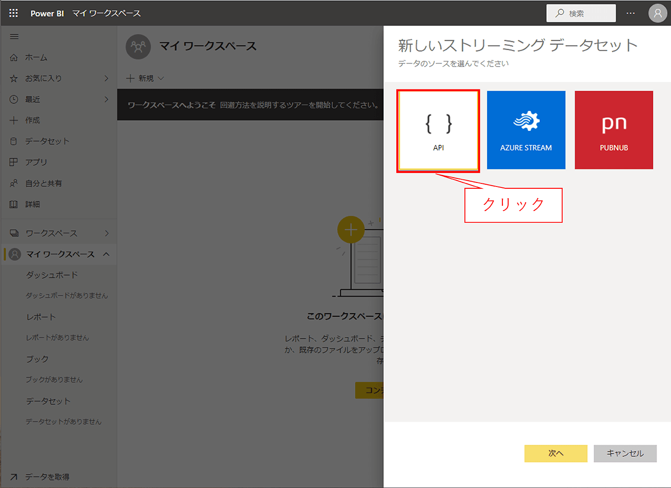The image size is (671, 488).
Task: Click the workspace welcome banner text
Action: pos(254,105)
